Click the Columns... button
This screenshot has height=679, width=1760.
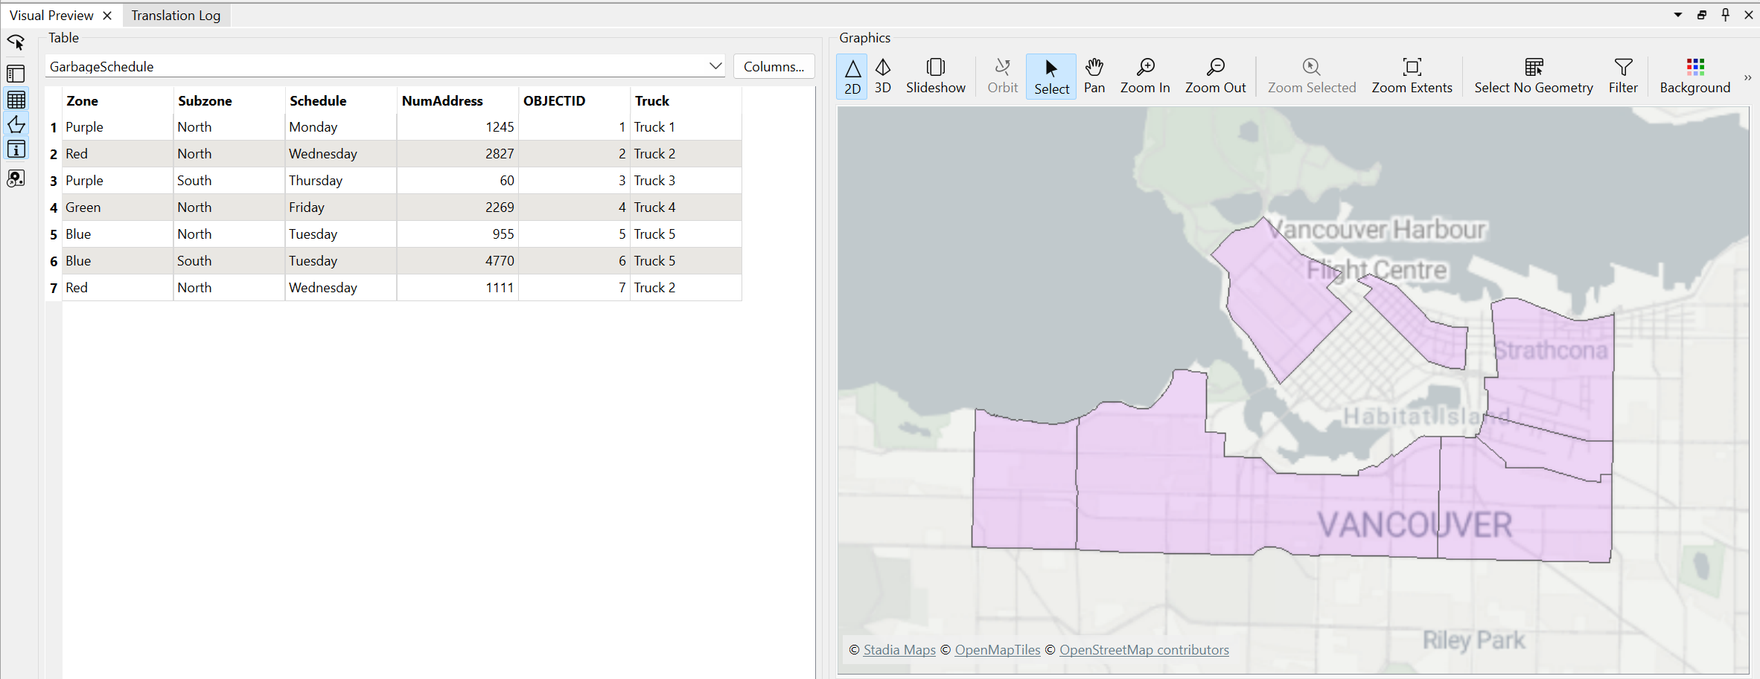coord(774,66)
